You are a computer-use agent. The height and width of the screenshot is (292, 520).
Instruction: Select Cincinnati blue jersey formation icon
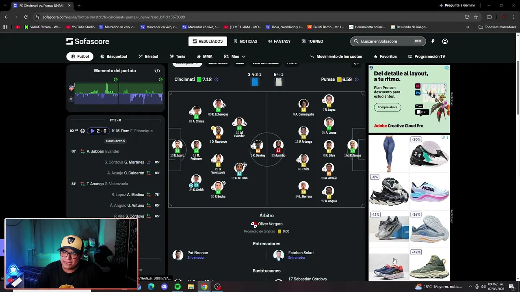(x=255, y=82)
